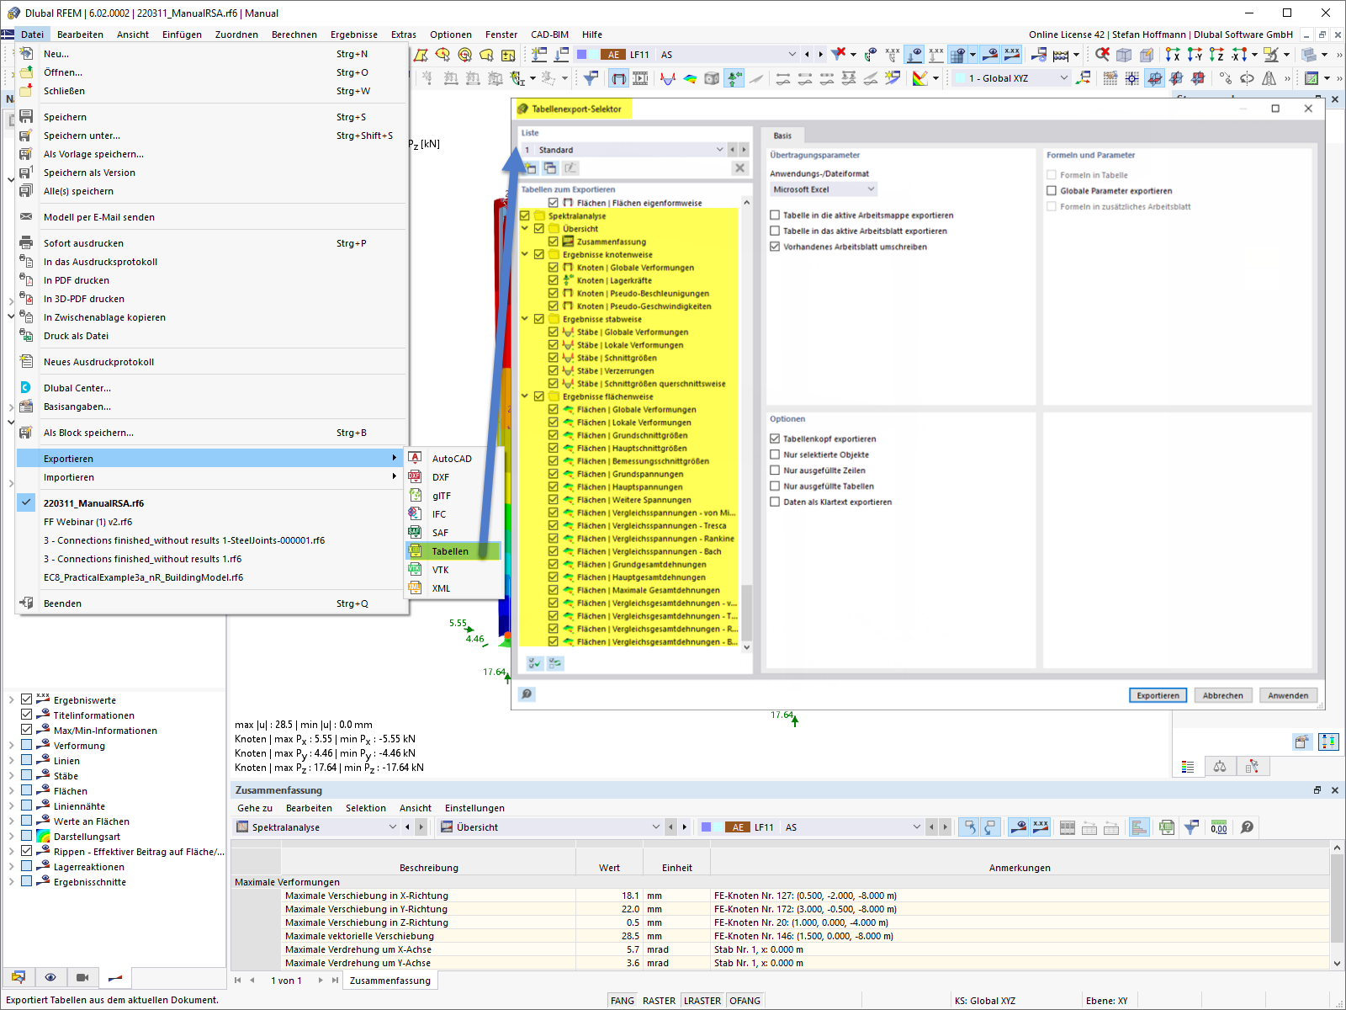Enable the Tabellenkopf exportieren checkbox
Screen dimensions: 1346x1010
[775, 438]
